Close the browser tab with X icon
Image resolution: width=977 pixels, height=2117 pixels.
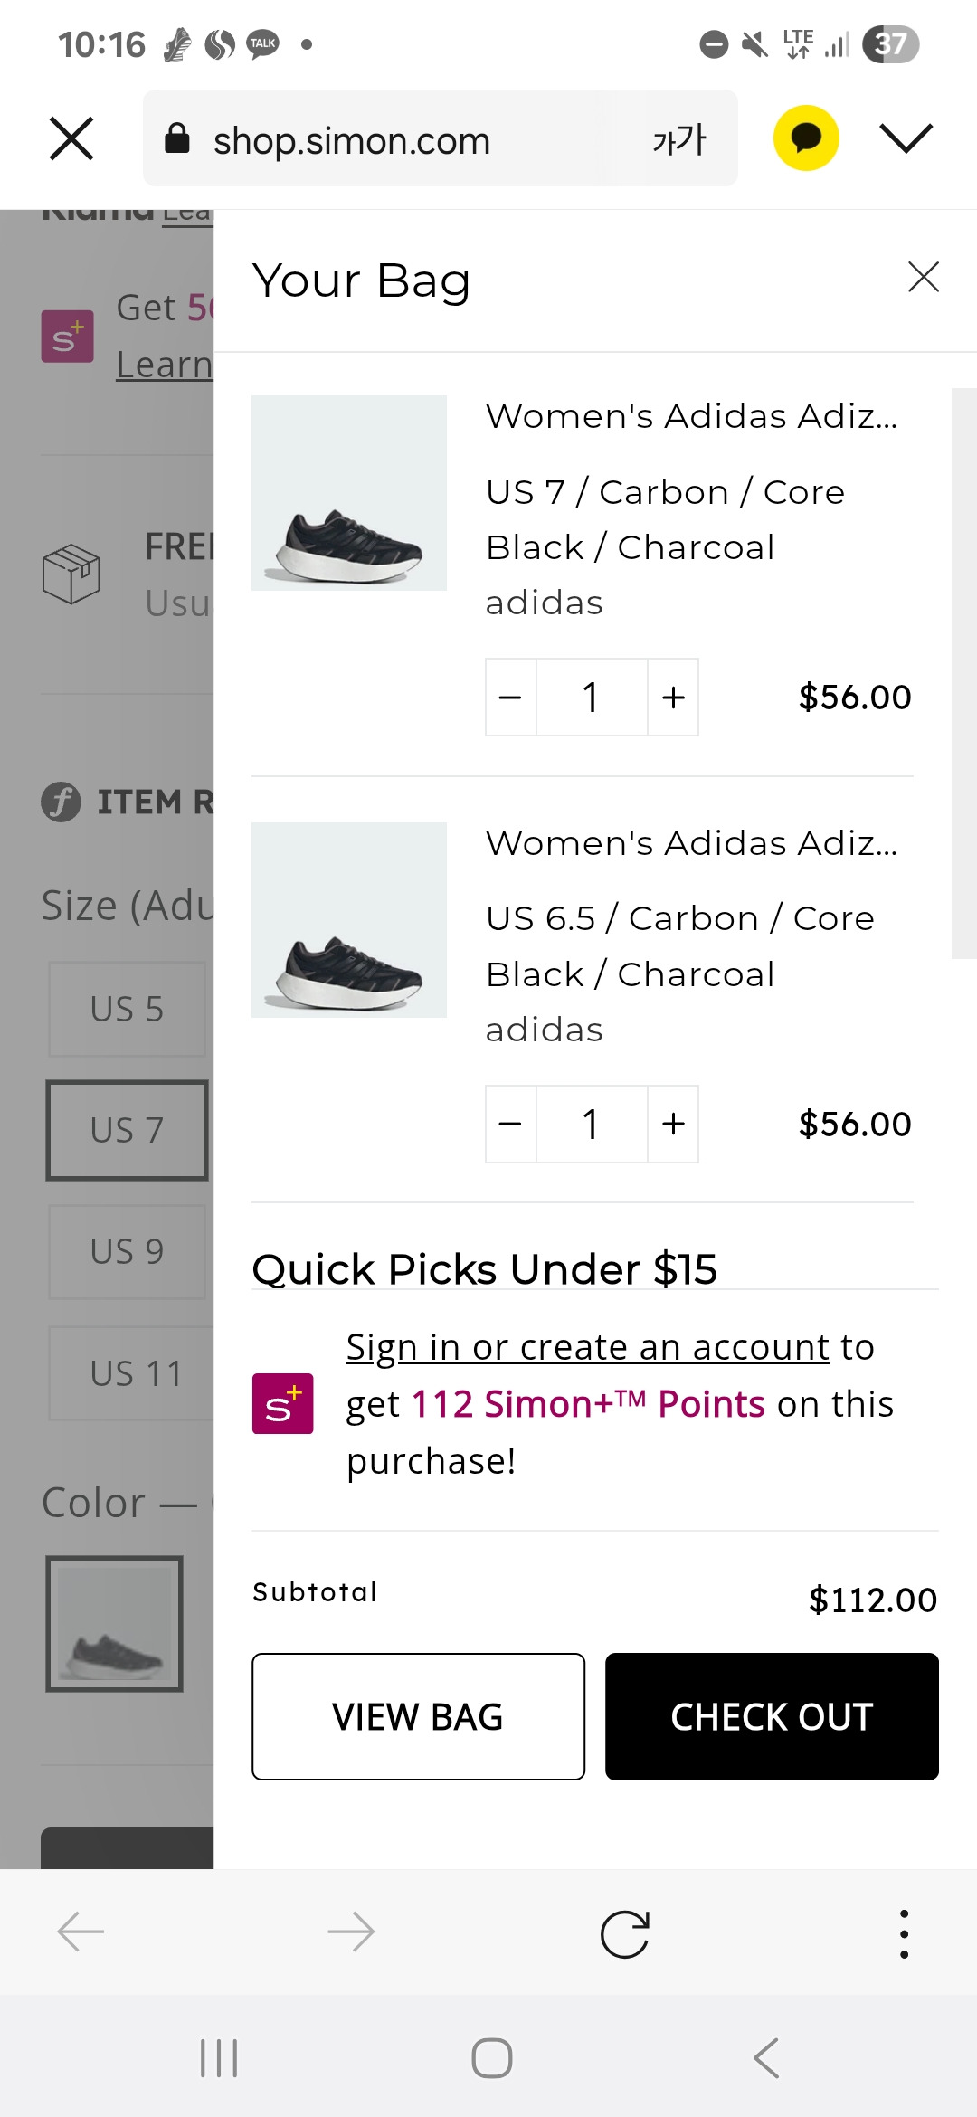71,138
